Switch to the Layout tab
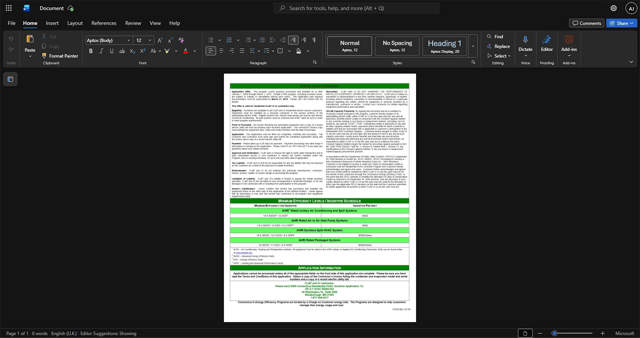 click(75, 23)
